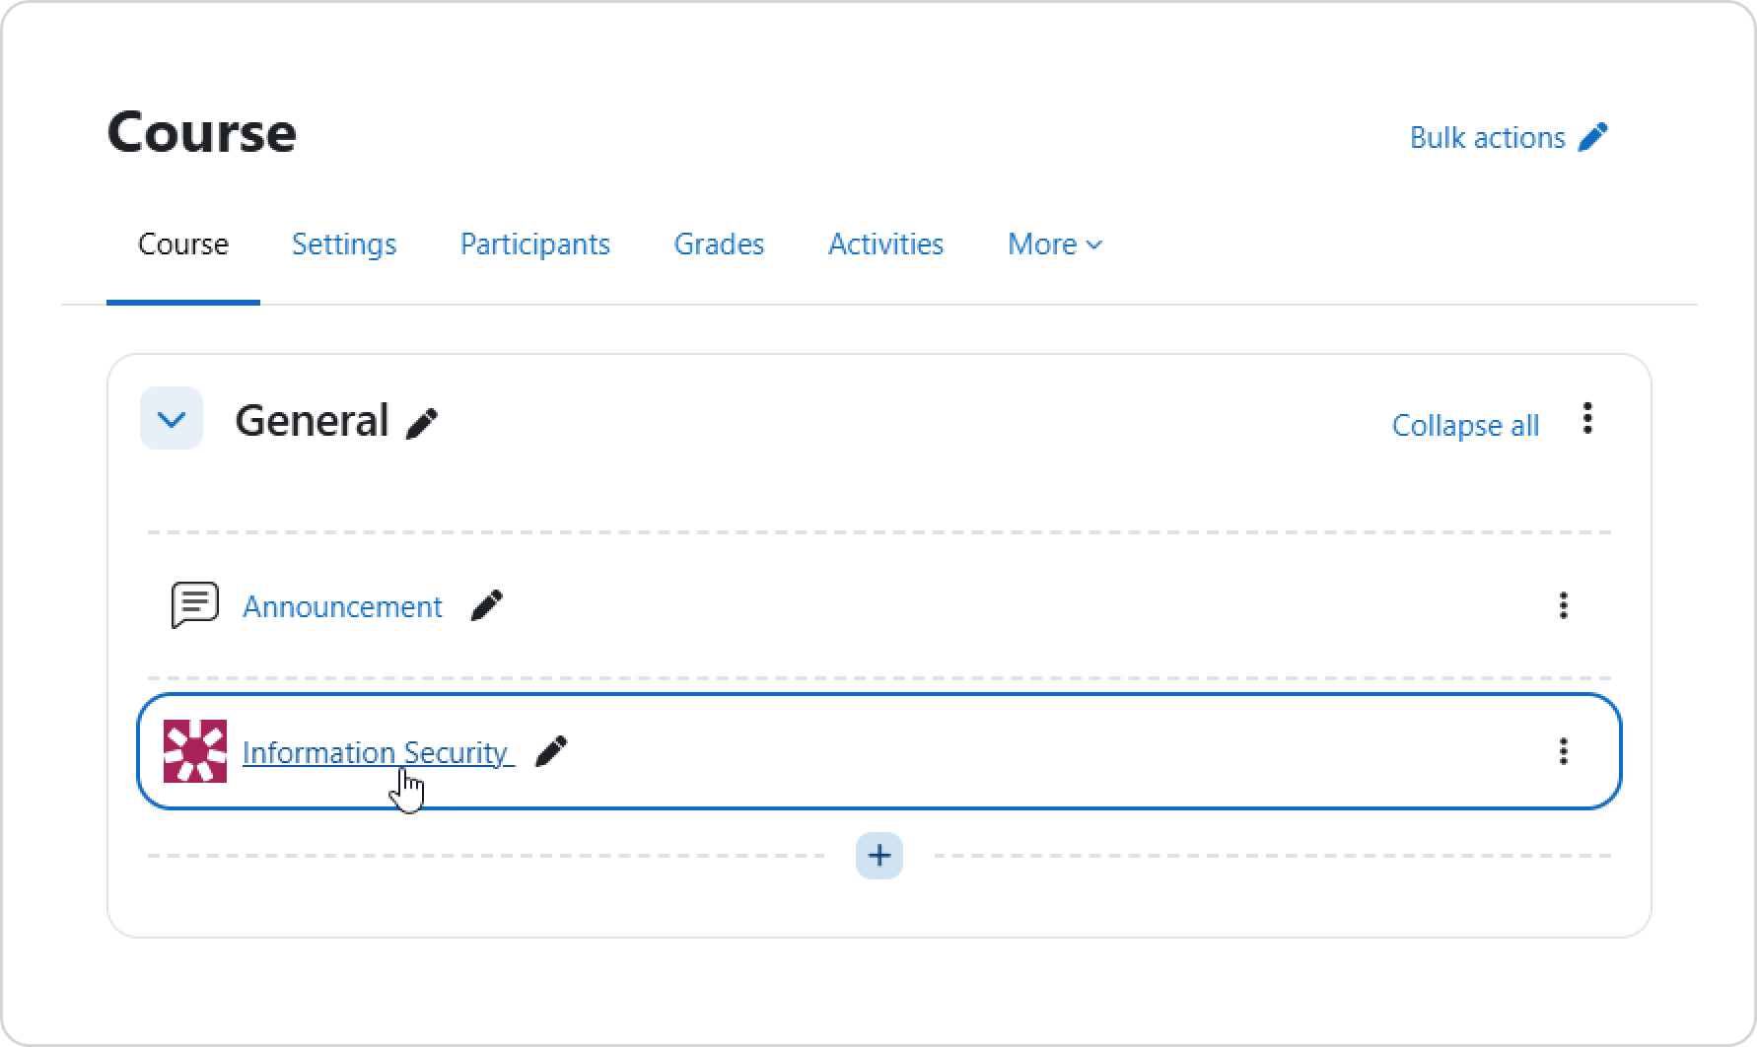Image resolution: width=1757 pixels, height=1047 pixels.
Task: Expand the More navigation dropdown
Action: tap(1054, 244)
